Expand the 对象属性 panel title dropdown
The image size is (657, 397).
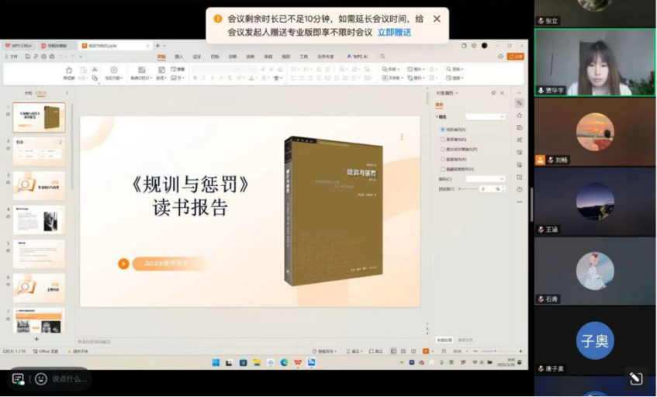click(451, 93)
